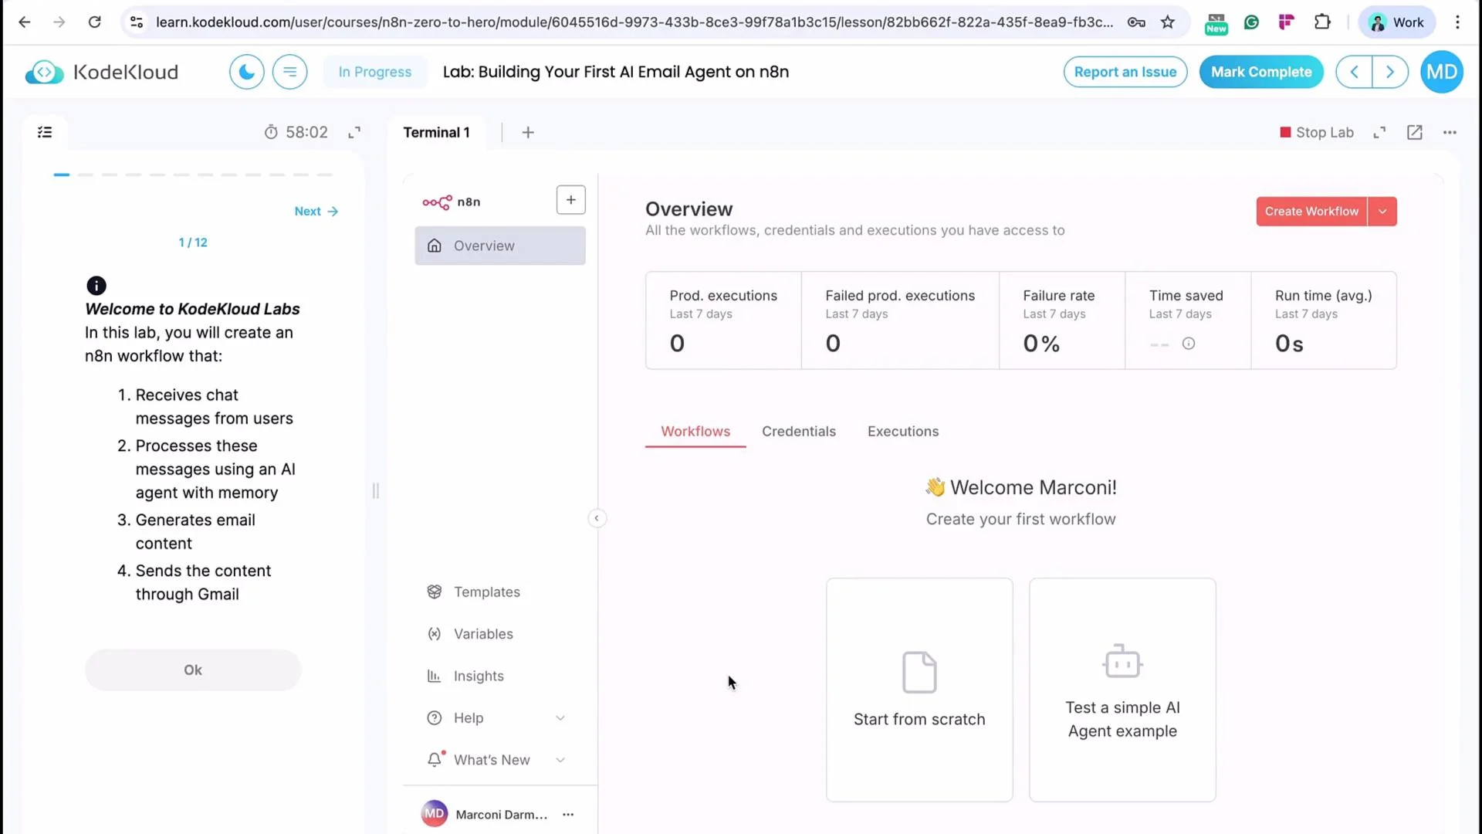Click the Failed prod. executions stat card
The width and height of the screenshot is (1482, 834).
point(900,320)
